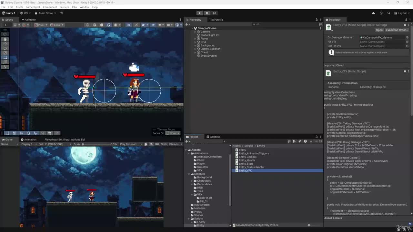Select the Hand (view) tool
Screen dimensions: 413x232
point(5,39)
